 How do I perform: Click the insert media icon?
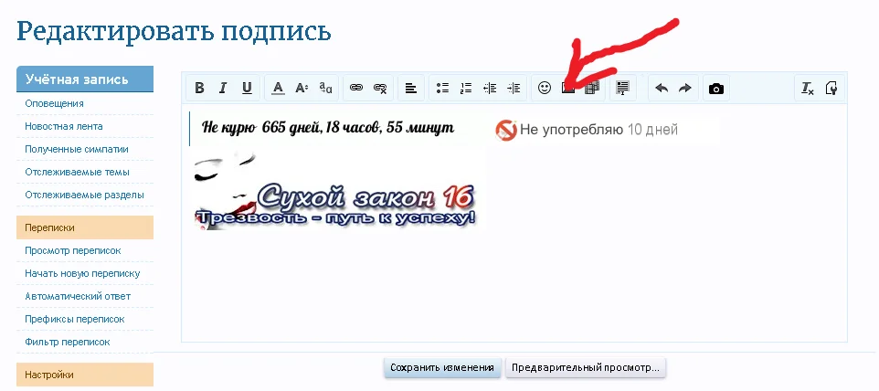(x=592, y=88)
